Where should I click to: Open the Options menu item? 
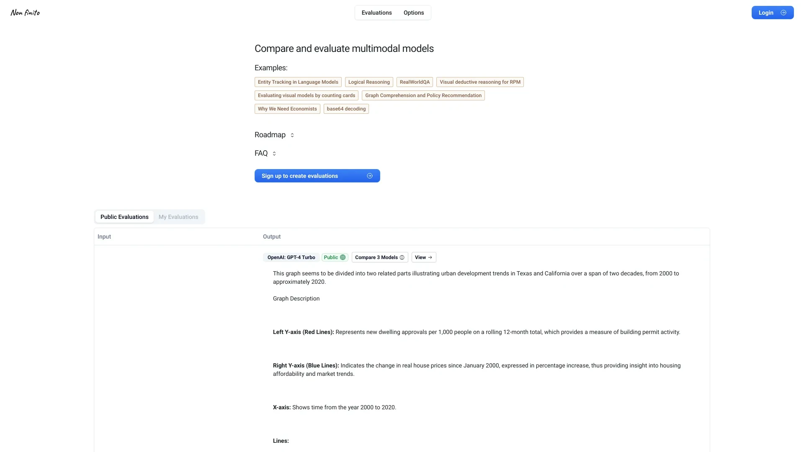point(414,13)
